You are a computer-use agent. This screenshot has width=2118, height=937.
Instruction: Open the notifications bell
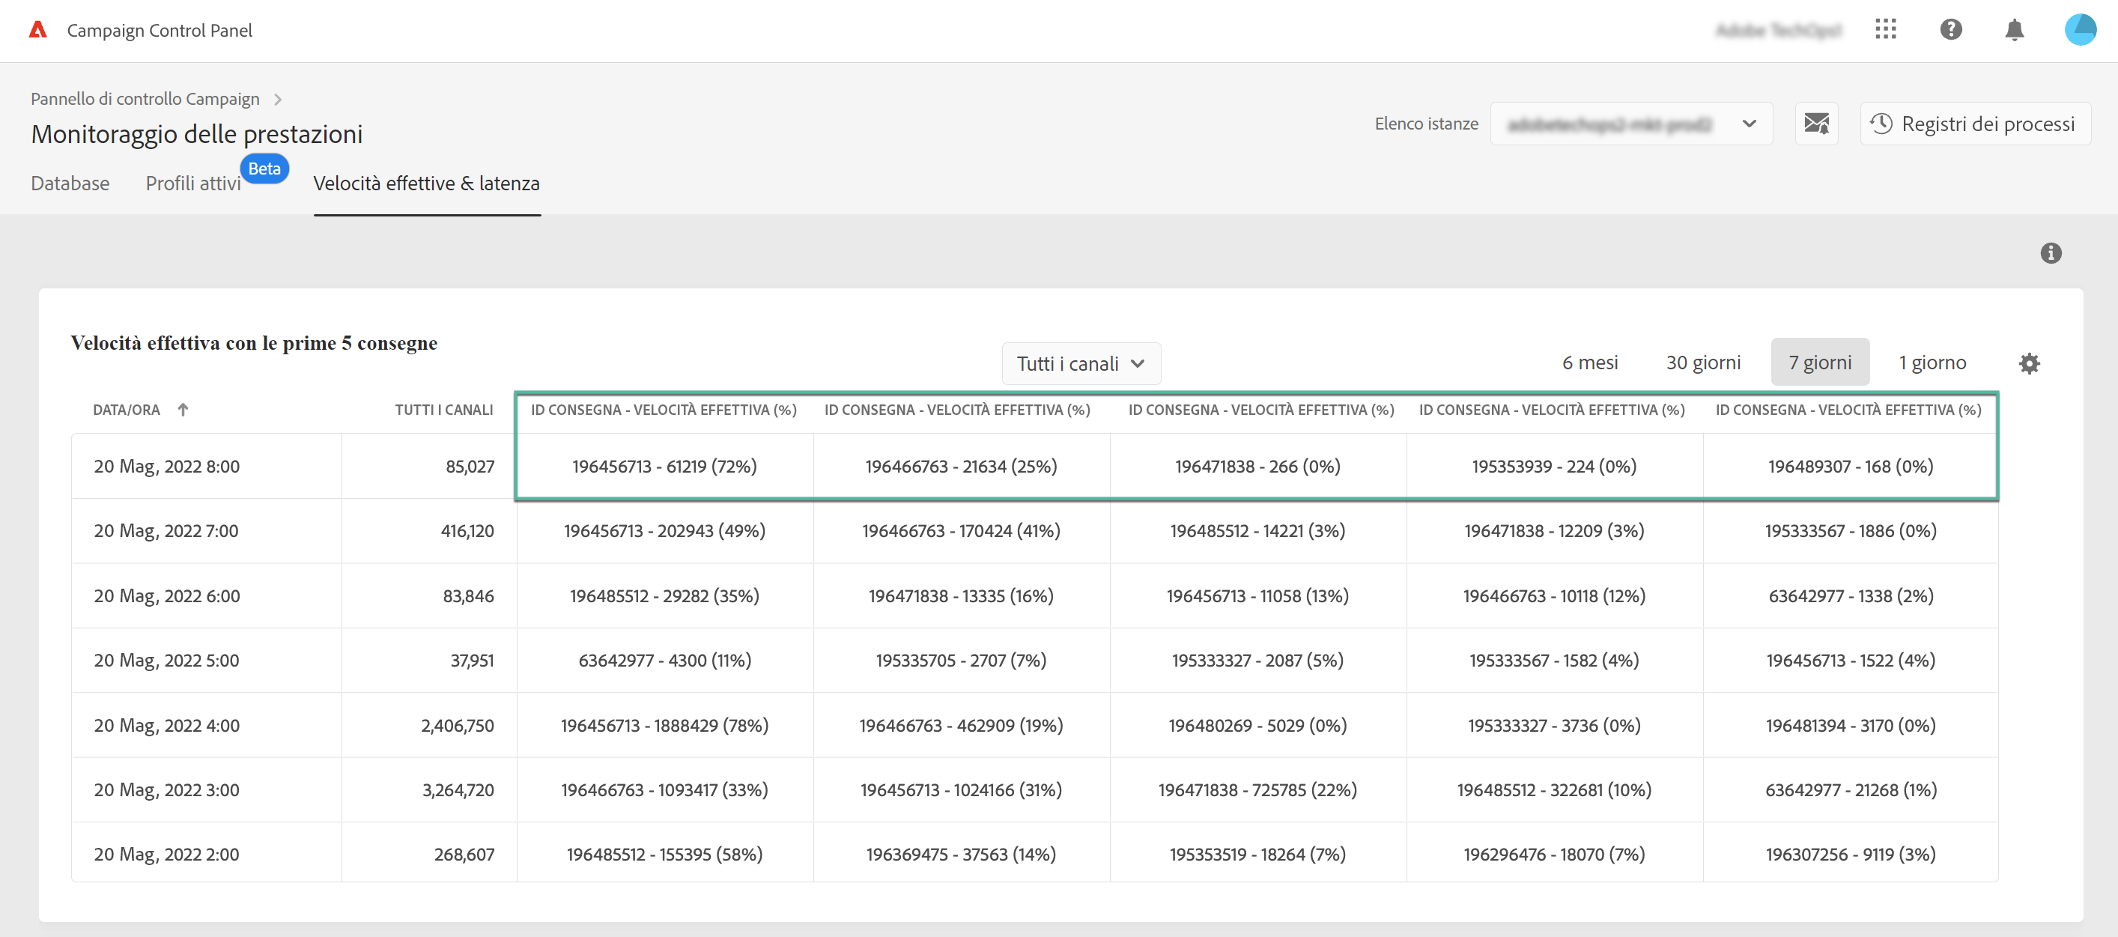pyautogui.click(x=2014, y=31)
